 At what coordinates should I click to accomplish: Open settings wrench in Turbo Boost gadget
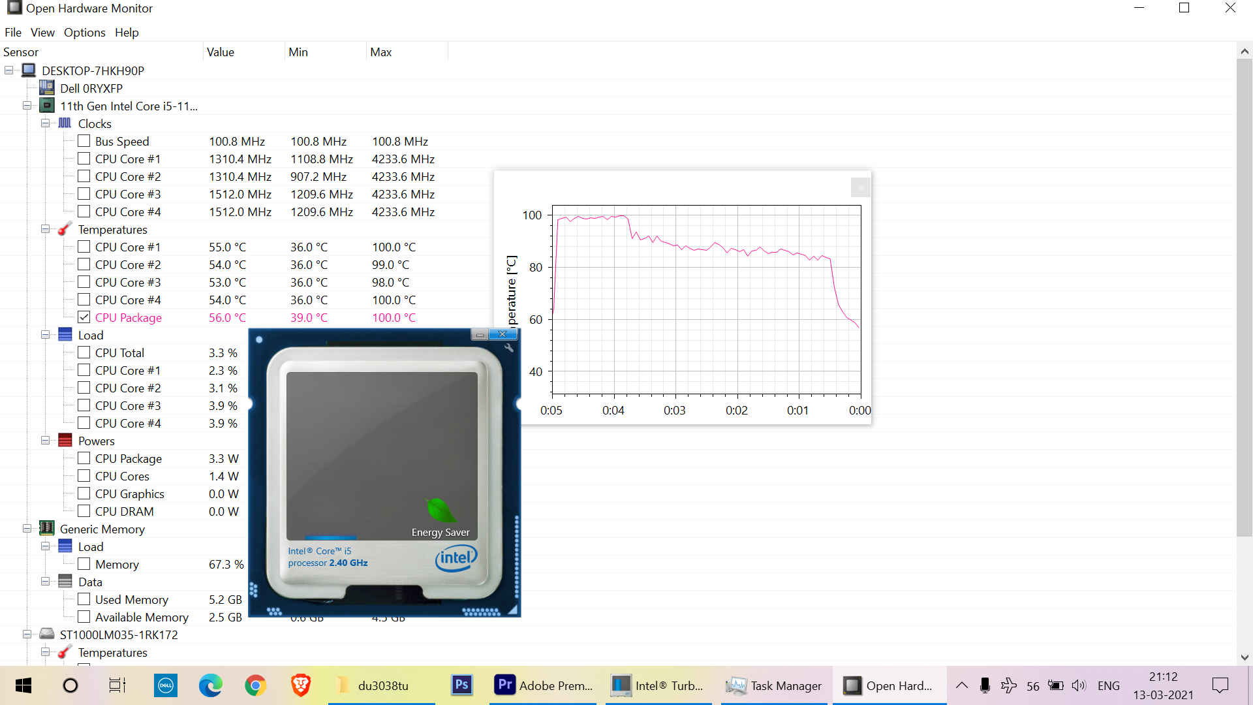click(x=509, y=348)
